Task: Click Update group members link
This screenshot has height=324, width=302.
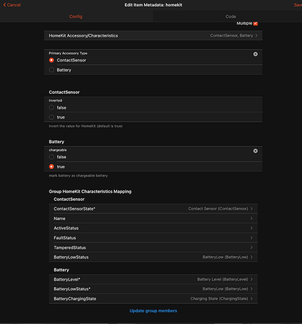Action: point(153,311)
